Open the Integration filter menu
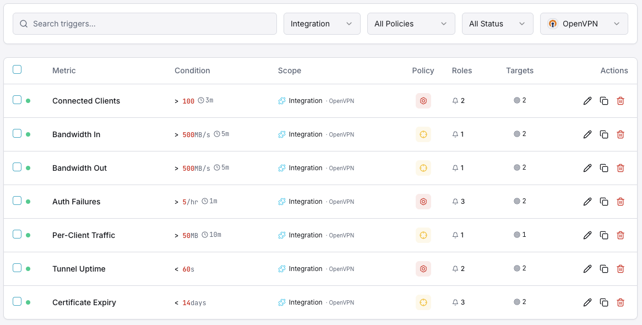 tap(322, 24)
